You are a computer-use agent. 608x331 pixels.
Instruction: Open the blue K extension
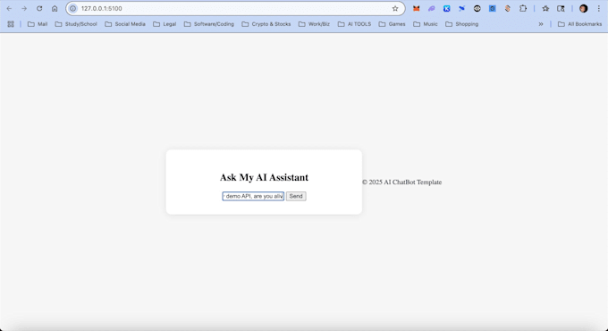tap(447, 9)
